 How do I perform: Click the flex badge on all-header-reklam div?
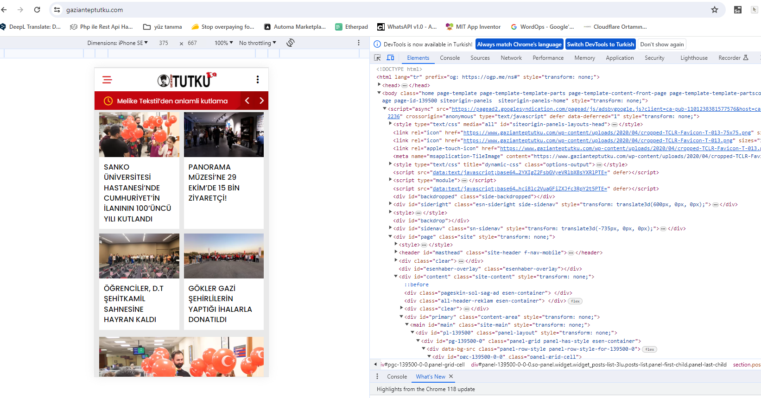pyautogui.click(x=575, y=301)
